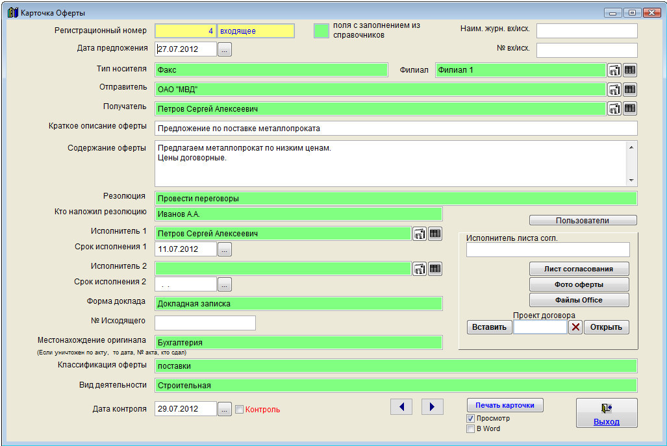
Task: Open table list icon for Получатель
Action: pyautogui.click(x=630, y=108)
